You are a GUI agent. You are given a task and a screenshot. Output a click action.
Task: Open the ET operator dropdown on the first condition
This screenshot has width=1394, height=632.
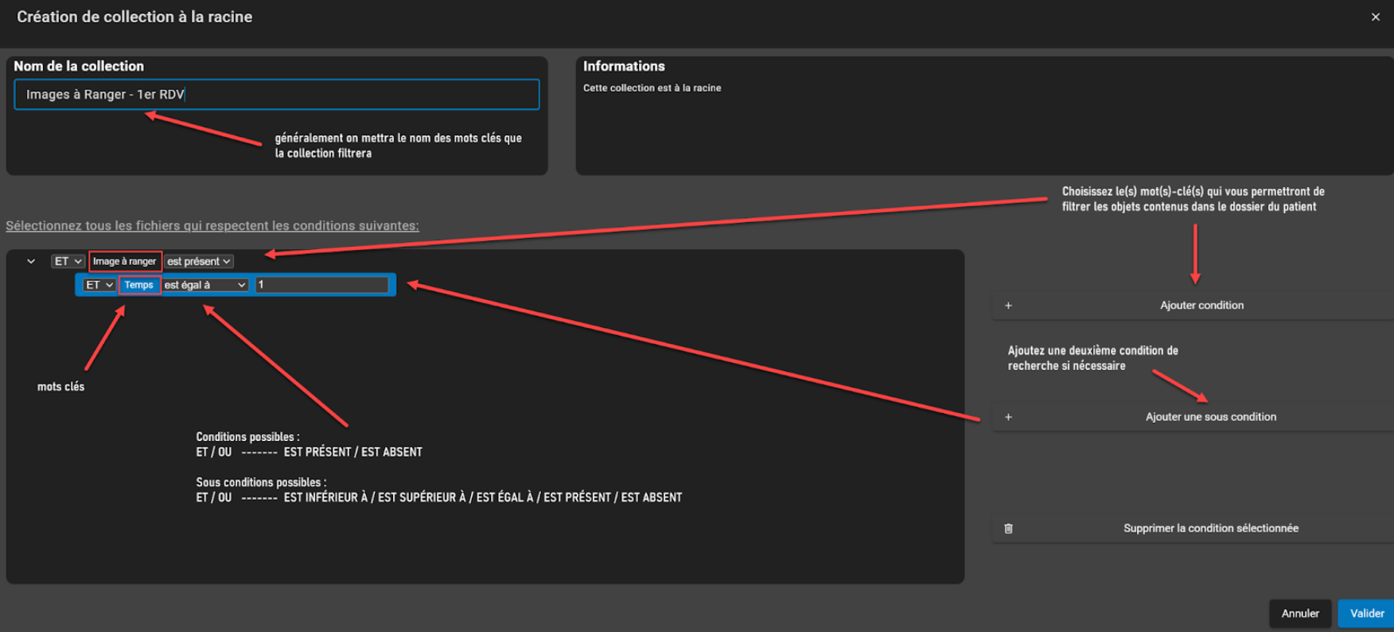pos(68,261)
